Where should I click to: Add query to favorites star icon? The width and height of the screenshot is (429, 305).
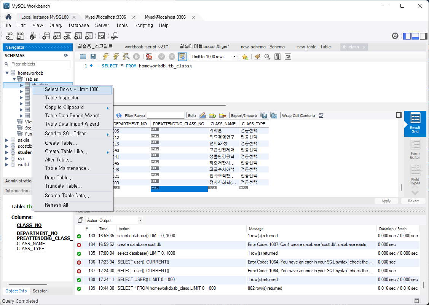245,57
